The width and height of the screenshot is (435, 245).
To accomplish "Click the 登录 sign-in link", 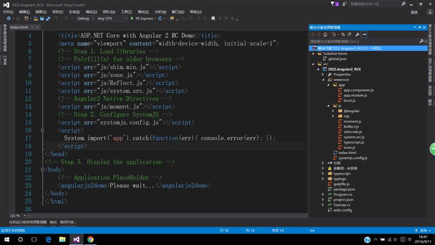I will coord(414,12).
